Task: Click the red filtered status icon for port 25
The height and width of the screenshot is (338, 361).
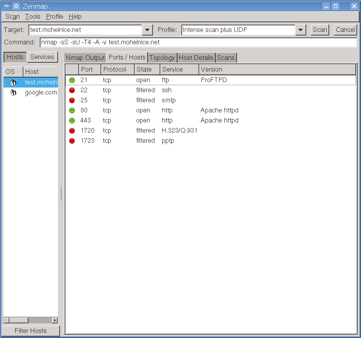Action: coord(72,100)
